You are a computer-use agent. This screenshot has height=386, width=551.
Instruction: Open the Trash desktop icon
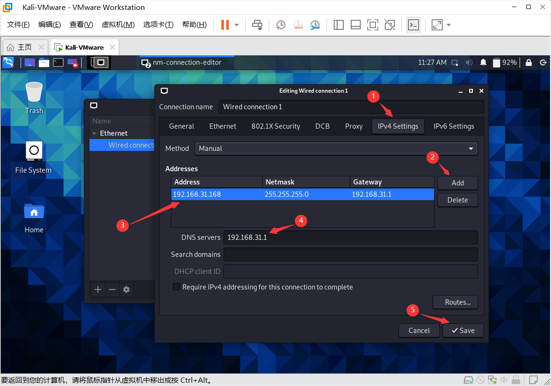[x=34, y=97]
